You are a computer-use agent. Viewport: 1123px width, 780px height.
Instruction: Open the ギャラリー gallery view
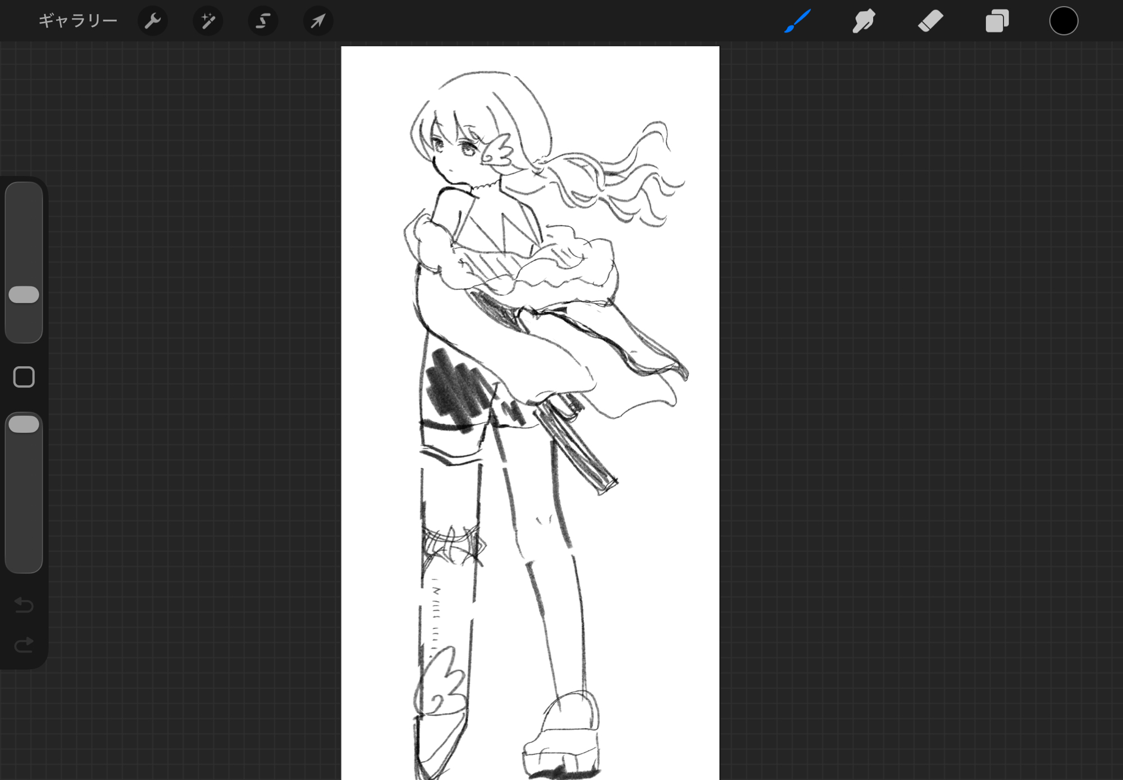pyautogui.click(x=77, y=21)
